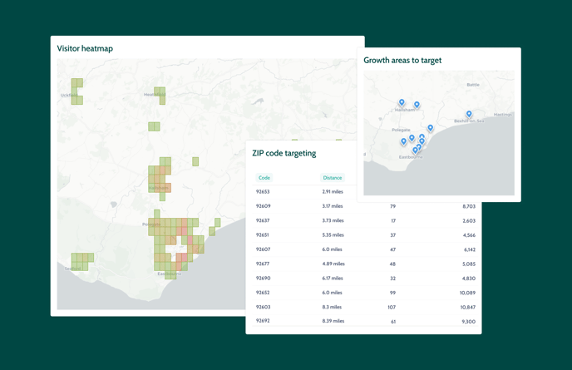Click the coastal pin between Polegate and Bexhill-on-Sea
The width and height of the screenshot is (572, 370).
[x=431, y=128]
